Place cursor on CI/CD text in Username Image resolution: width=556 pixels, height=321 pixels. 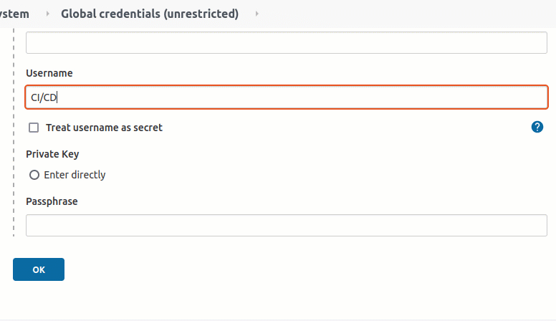(44, 97)
